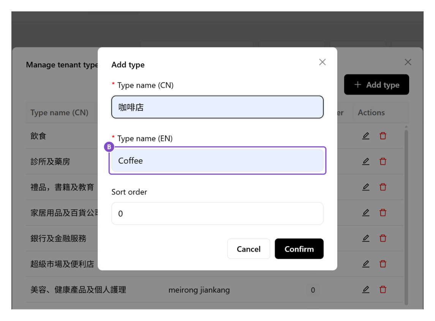Delete the 診所及藥房 row with trash icon
Viewport: 435px width, 321px height.
(x=383, y=161)
